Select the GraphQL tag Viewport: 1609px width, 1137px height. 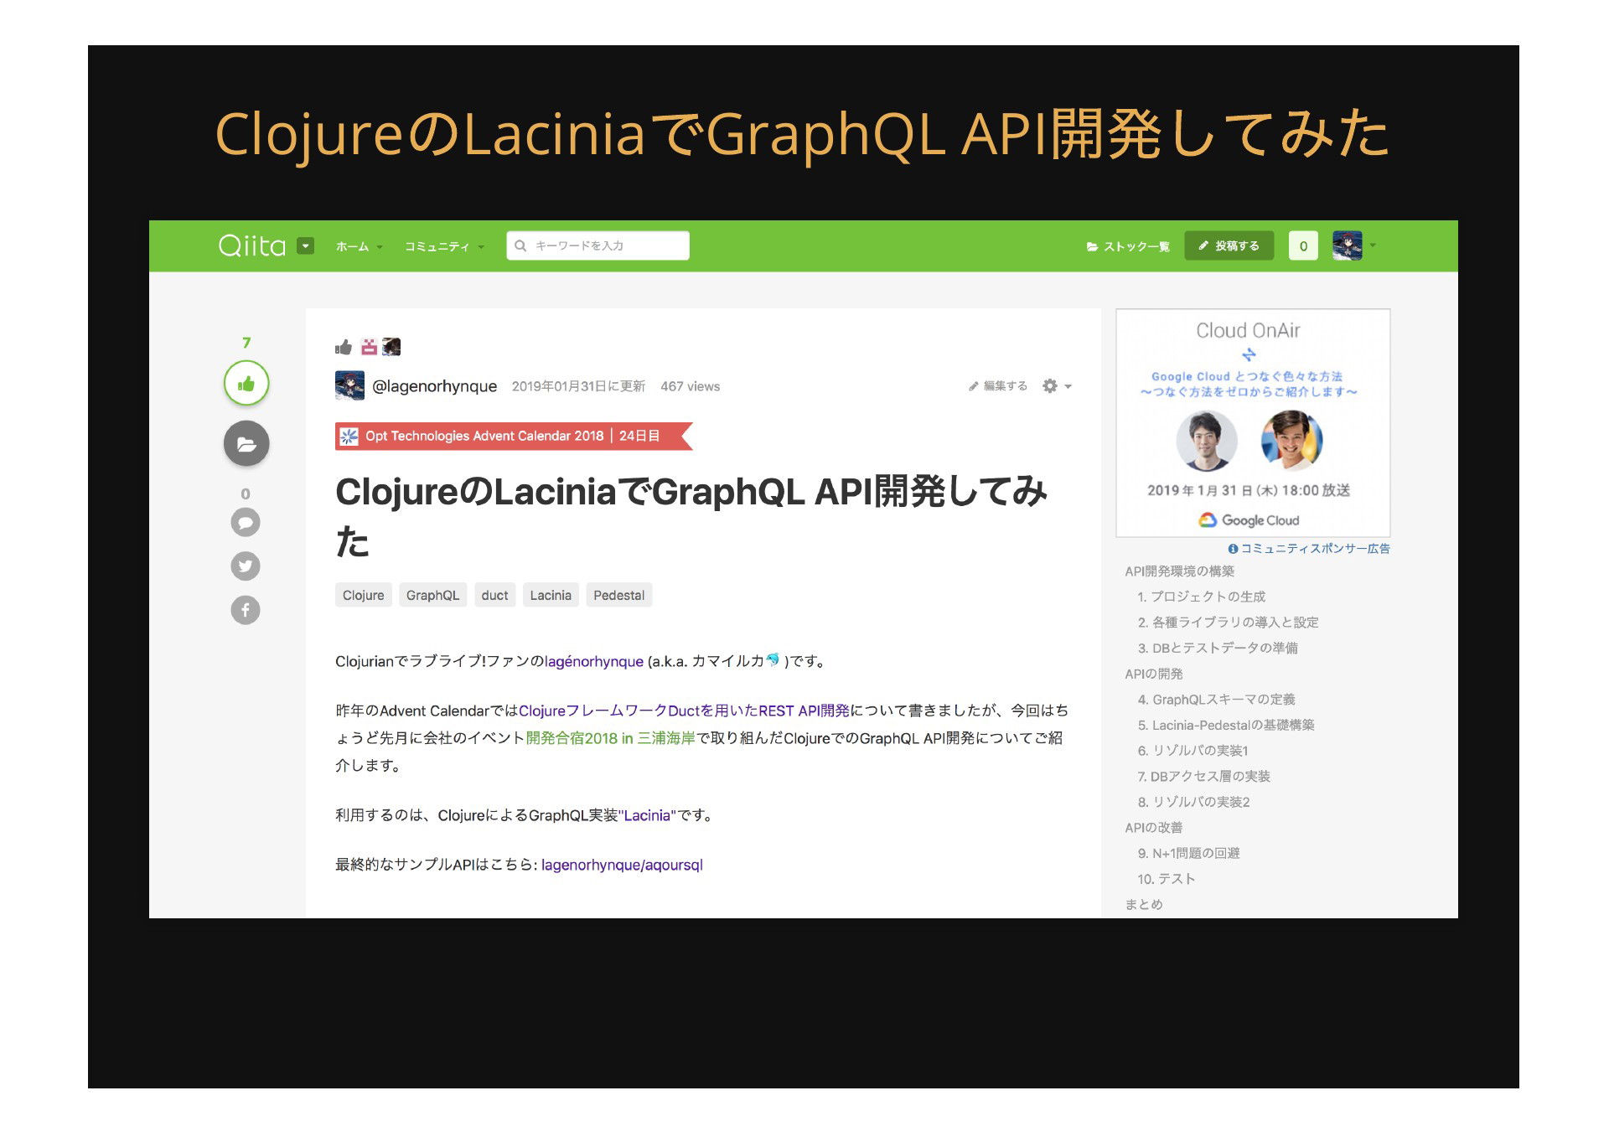click(x=432, y=596)
